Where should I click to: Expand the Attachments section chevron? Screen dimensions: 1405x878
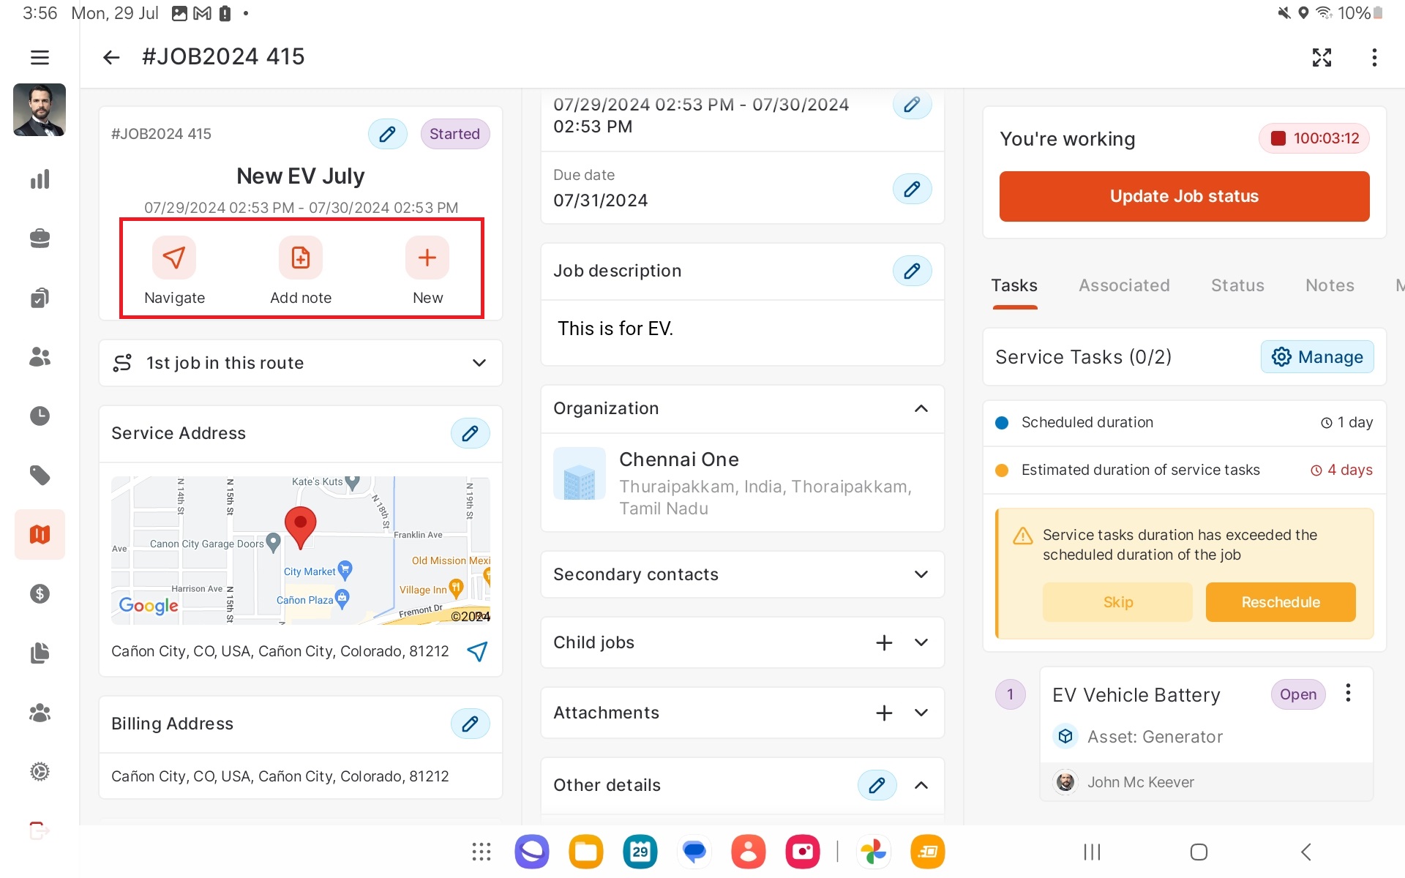click(921, 713)
